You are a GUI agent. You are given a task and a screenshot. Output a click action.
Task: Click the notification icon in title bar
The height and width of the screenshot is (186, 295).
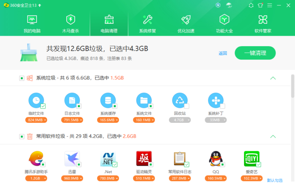[x=251, y=5]
